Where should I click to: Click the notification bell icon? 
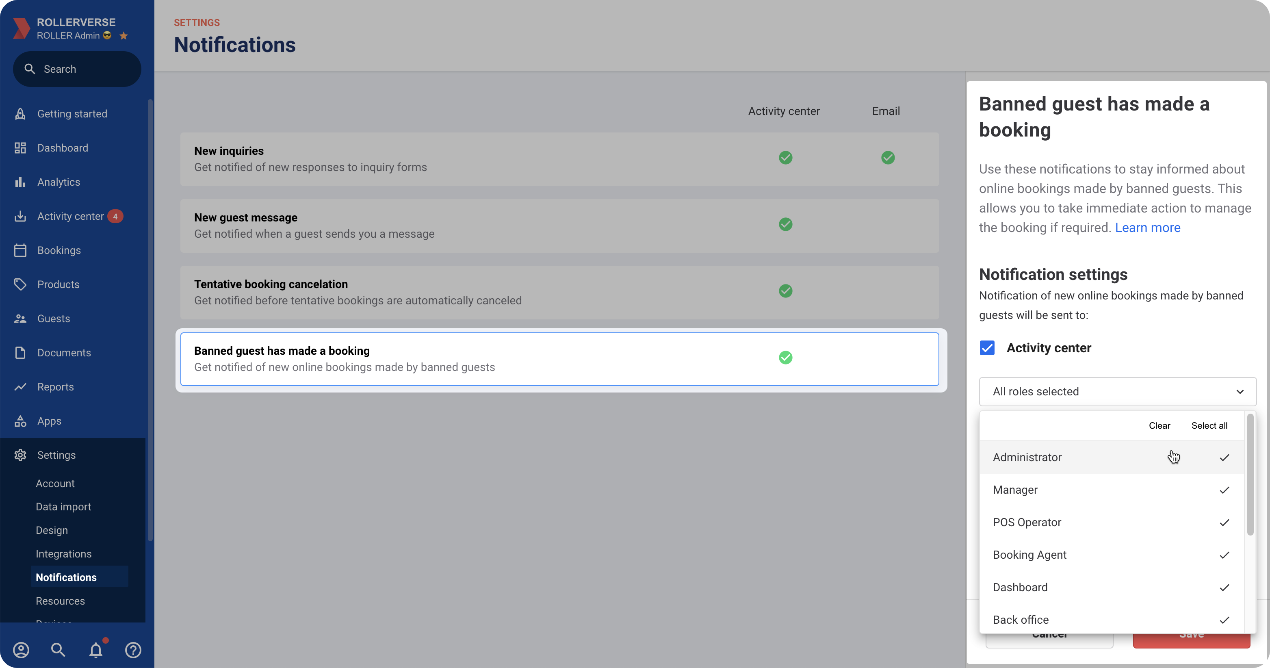(95, 650)
